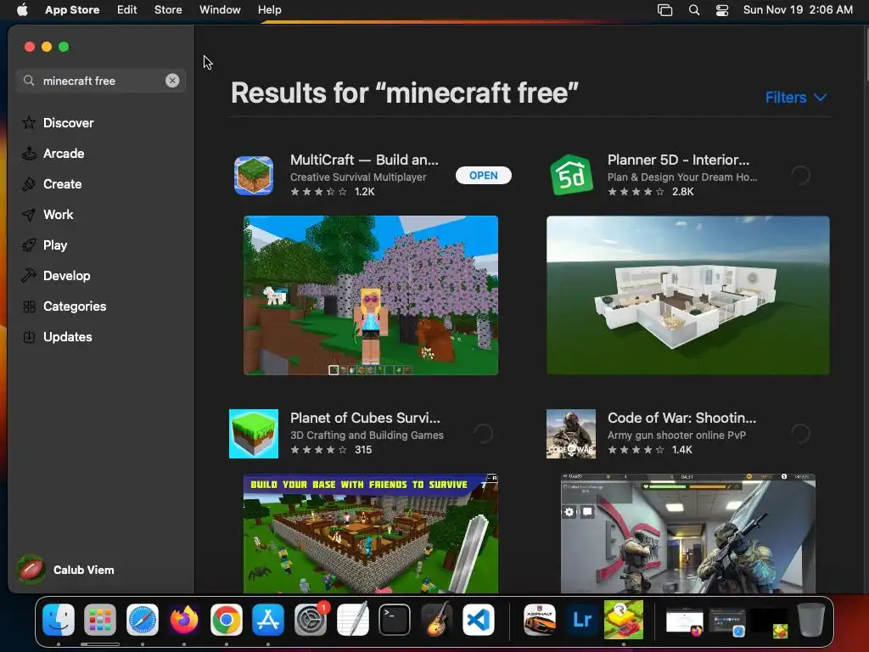Open the Updates section
Viewport: 869px width, 652px height.
tap(57, 336)
